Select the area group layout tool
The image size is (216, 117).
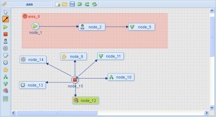6,99
